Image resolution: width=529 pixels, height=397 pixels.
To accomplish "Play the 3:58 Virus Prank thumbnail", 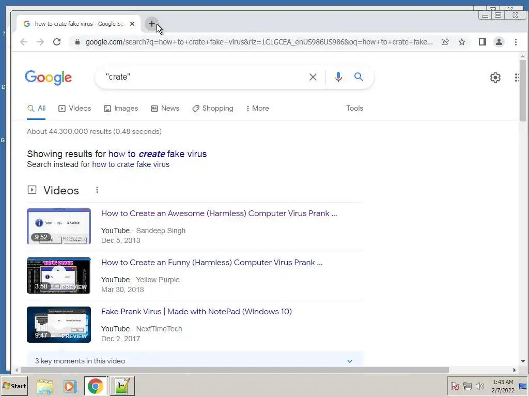I will pos(59,276).
